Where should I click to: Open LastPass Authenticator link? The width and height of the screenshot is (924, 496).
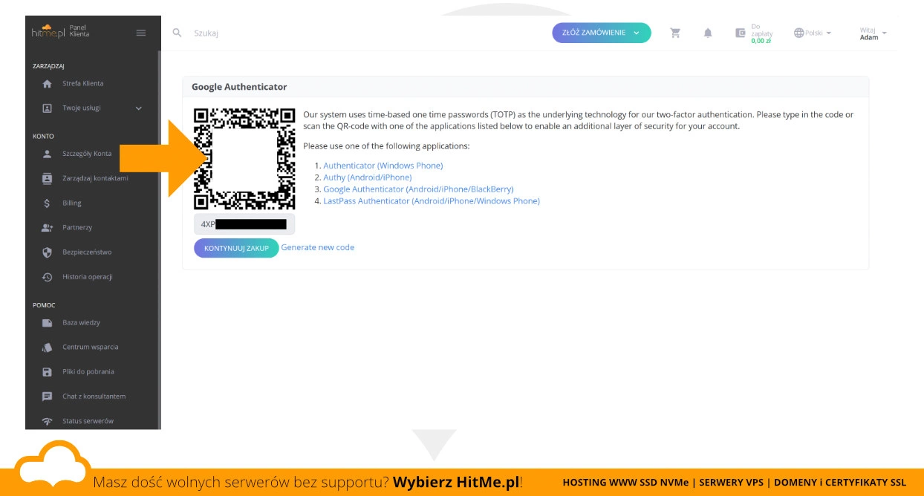pyautogui.click(x=432, y=201)
